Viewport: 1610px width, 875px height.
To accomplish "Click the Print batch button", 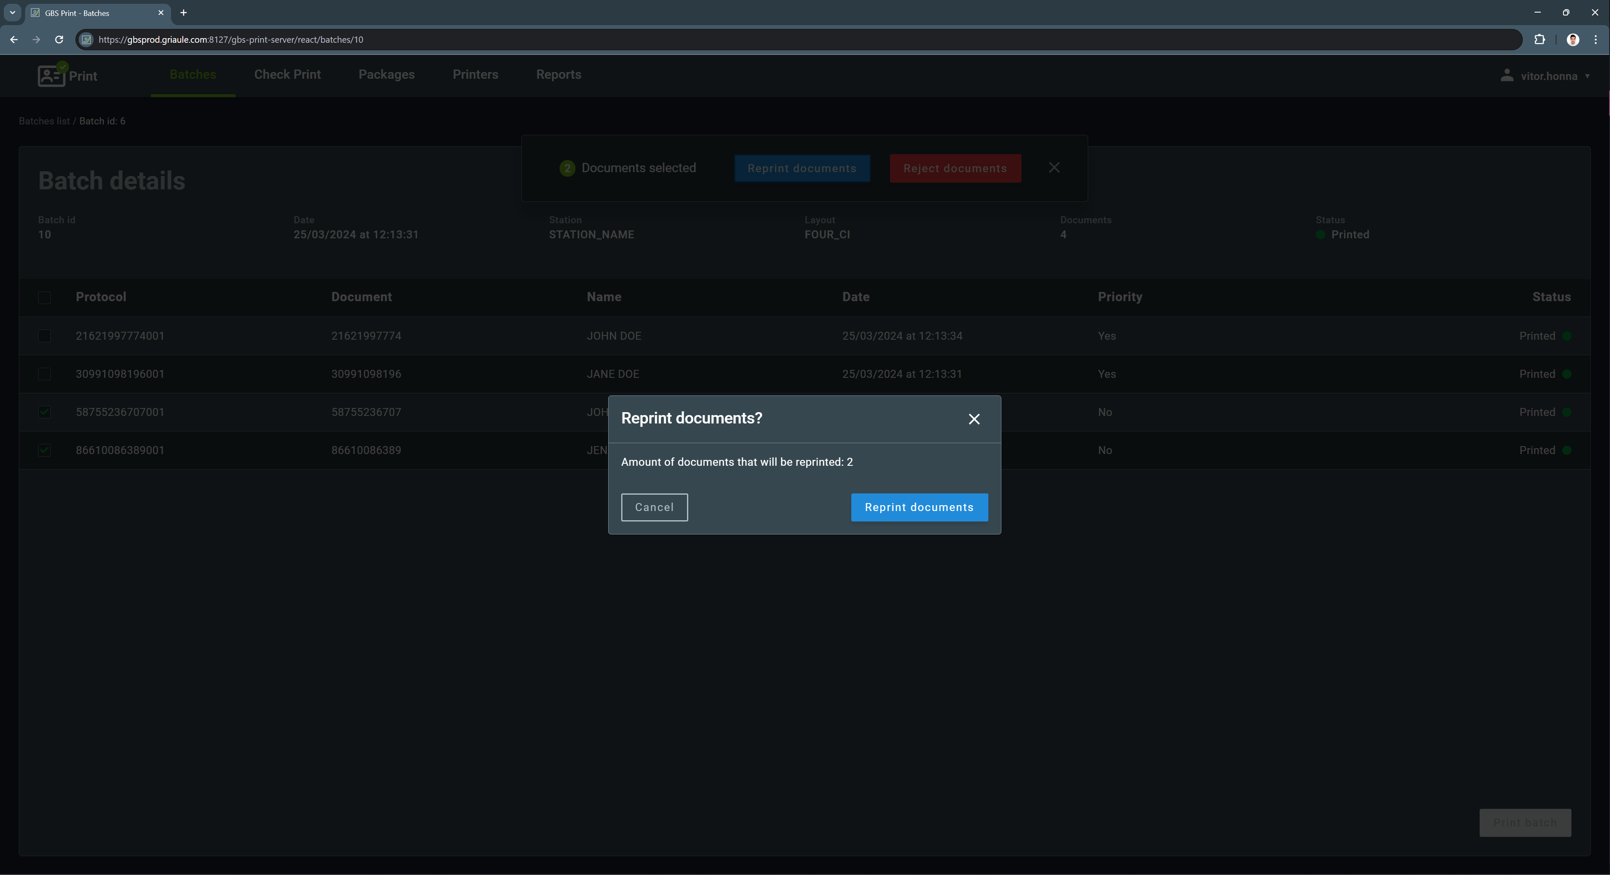I will pyautogui.click(x=1525, y=823).
